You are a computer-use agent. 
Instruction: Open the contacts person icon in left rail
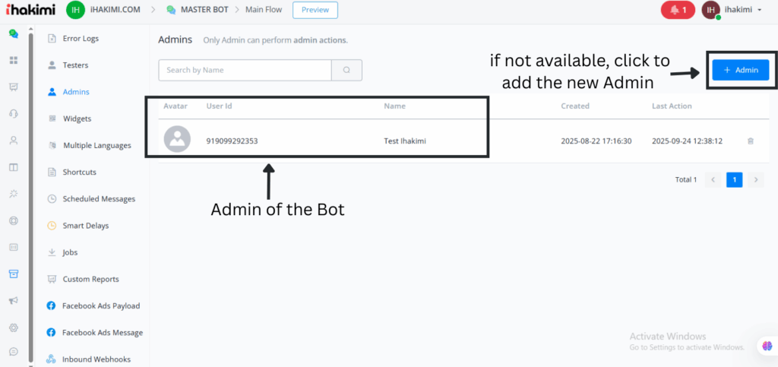coord(13,141)
